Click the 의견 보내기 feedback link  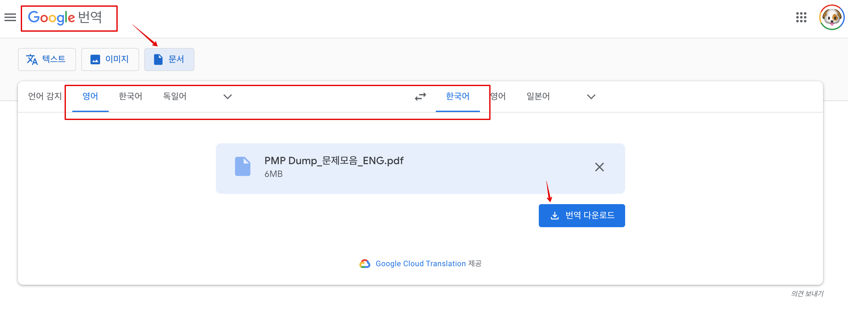point(807,293)
